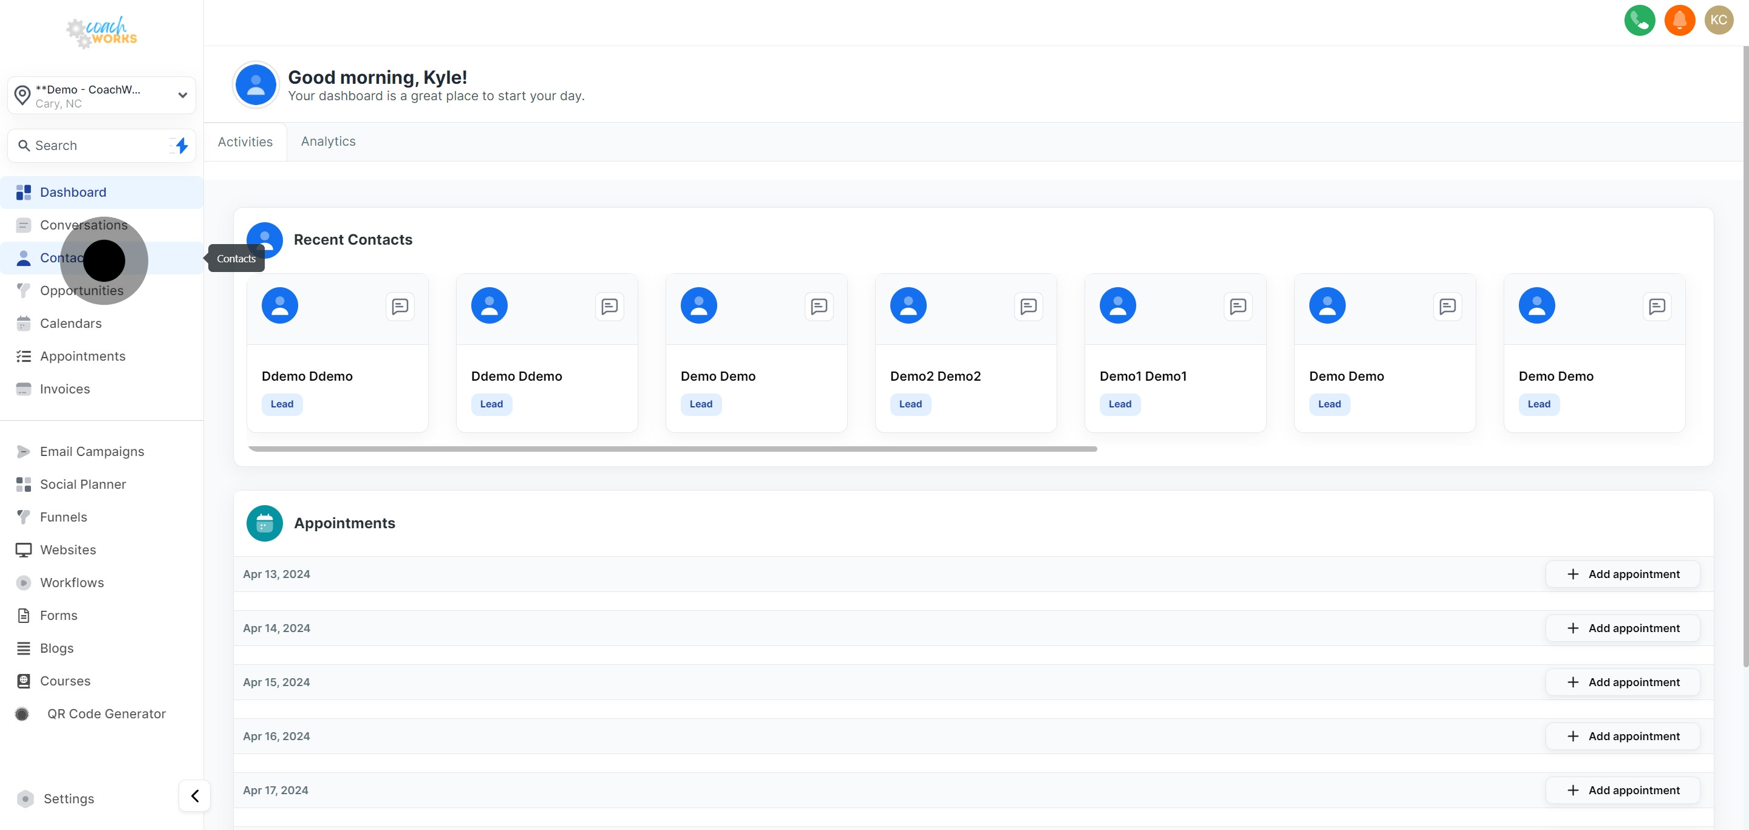Click the Recent Contacts horizontal scrollbar
This screenshot has width=1749, height=830.
point(672,449)
